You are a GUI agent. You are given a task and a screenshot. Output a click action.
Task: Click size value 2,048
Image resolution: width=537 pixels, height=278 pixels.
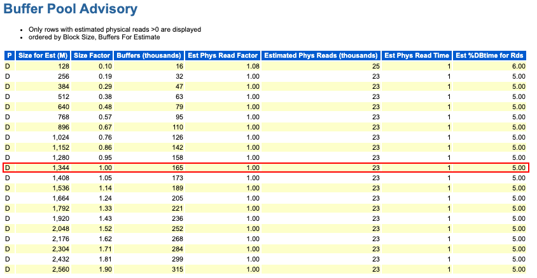point(60,228)
